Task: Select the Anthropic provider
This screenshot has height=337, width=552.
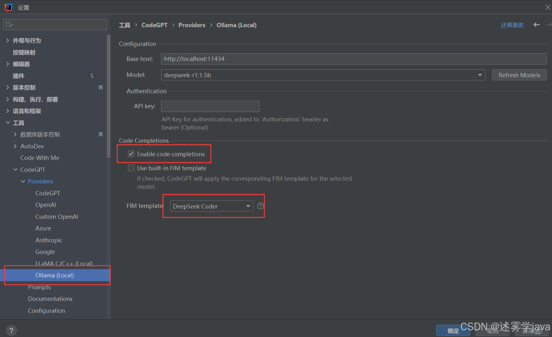Action: (x=48, y=240)
